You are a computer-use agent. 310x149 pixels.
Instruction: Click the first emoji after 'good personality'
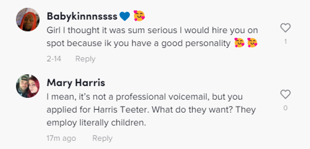tap(239, 43)
